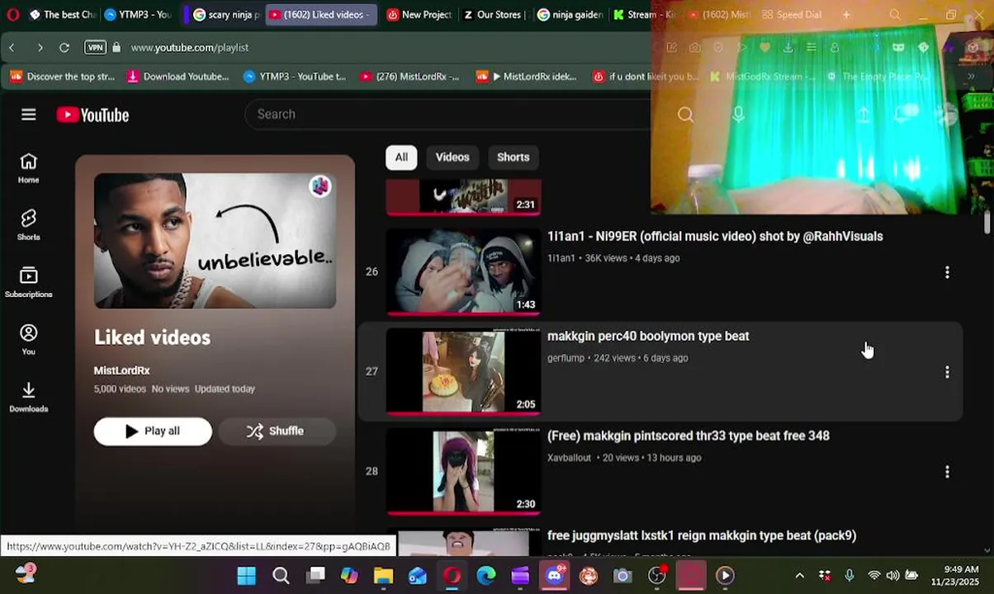This screenshot has height=594, width=994.
Task: Open File Explorer from taskbar
Action: (383, 575)
